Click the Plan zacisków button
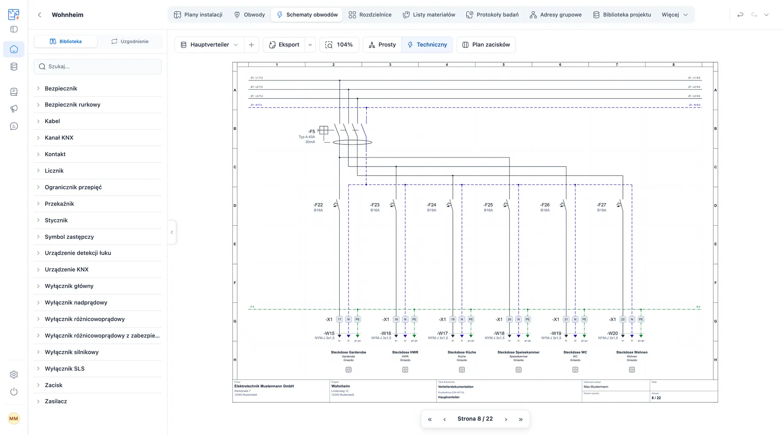Screen dimensions: 783x435 coord(486,45)
